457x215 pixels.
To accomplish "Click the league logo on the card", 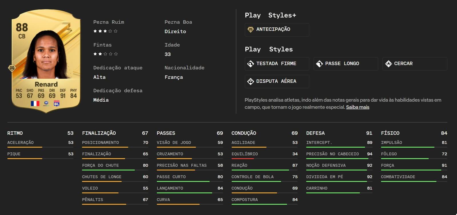I will (x=46, y=103).
